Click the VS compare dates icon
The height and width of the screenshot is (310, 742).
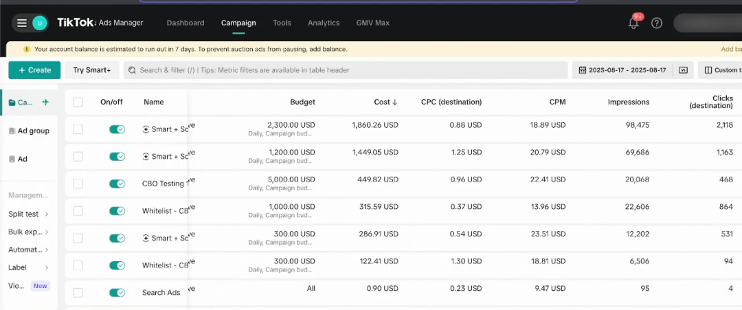(x=683, y=70)
